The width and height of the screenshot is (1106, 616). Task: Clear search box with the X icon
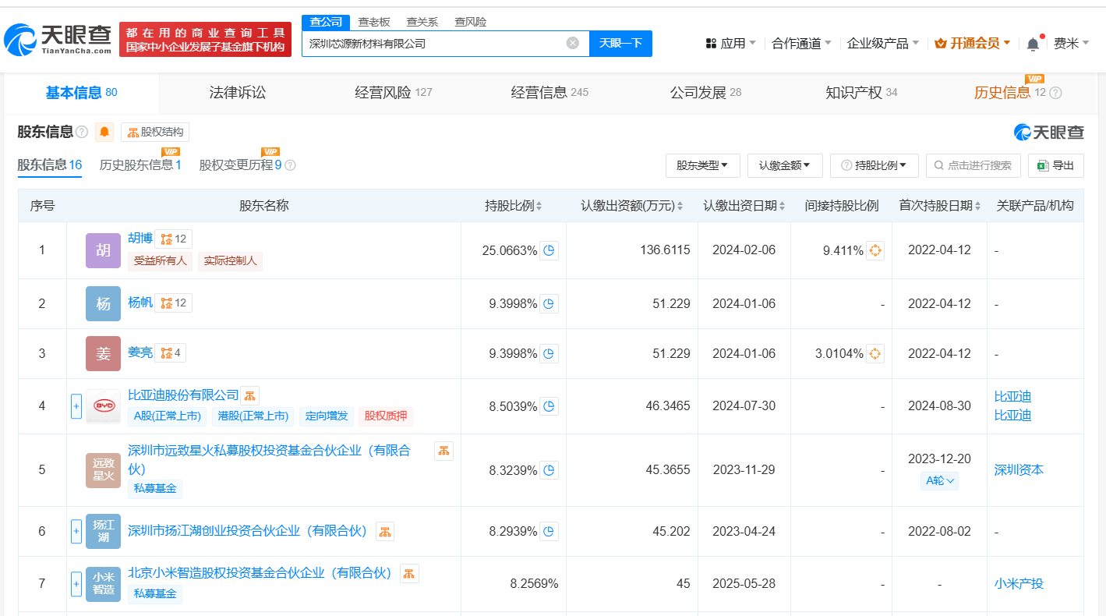572,43
